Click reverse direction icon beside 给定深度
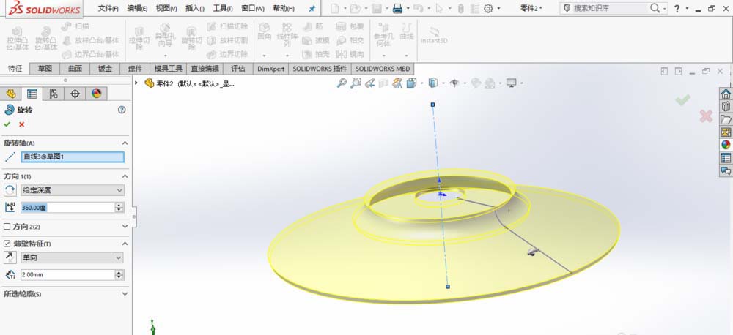733x335 pixels. tap(10, 190)
